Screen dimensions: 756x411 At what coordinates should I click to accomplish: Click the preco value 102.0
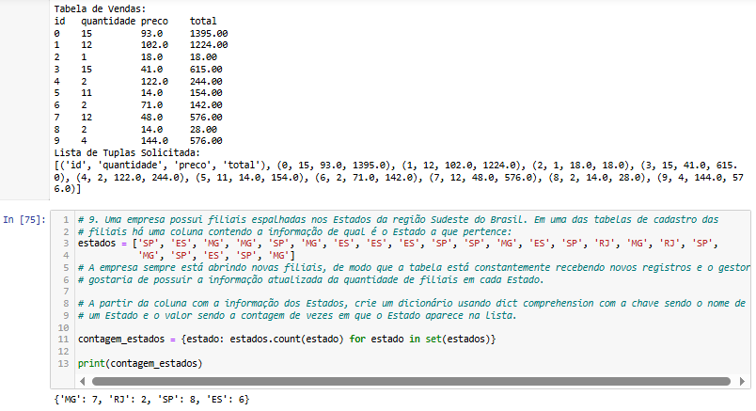tap(154, 45)
